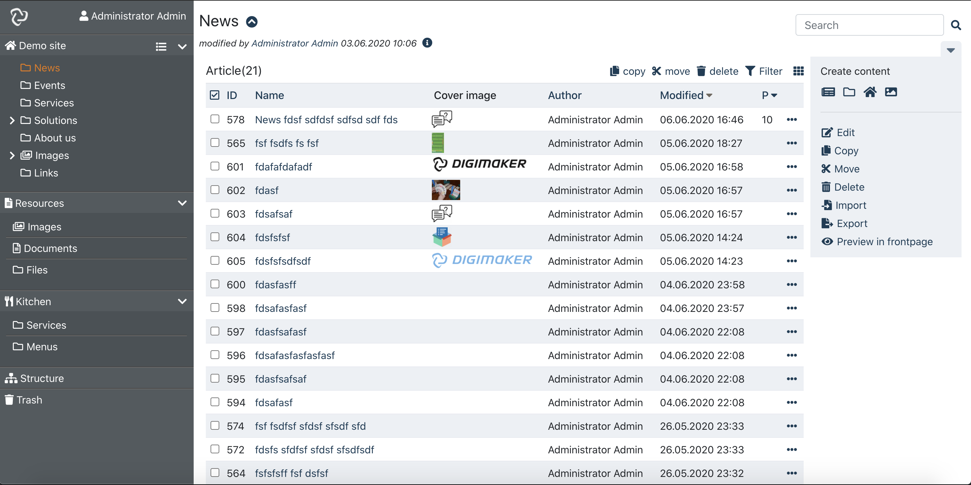Open the Trash menu item

pos(29,399)
